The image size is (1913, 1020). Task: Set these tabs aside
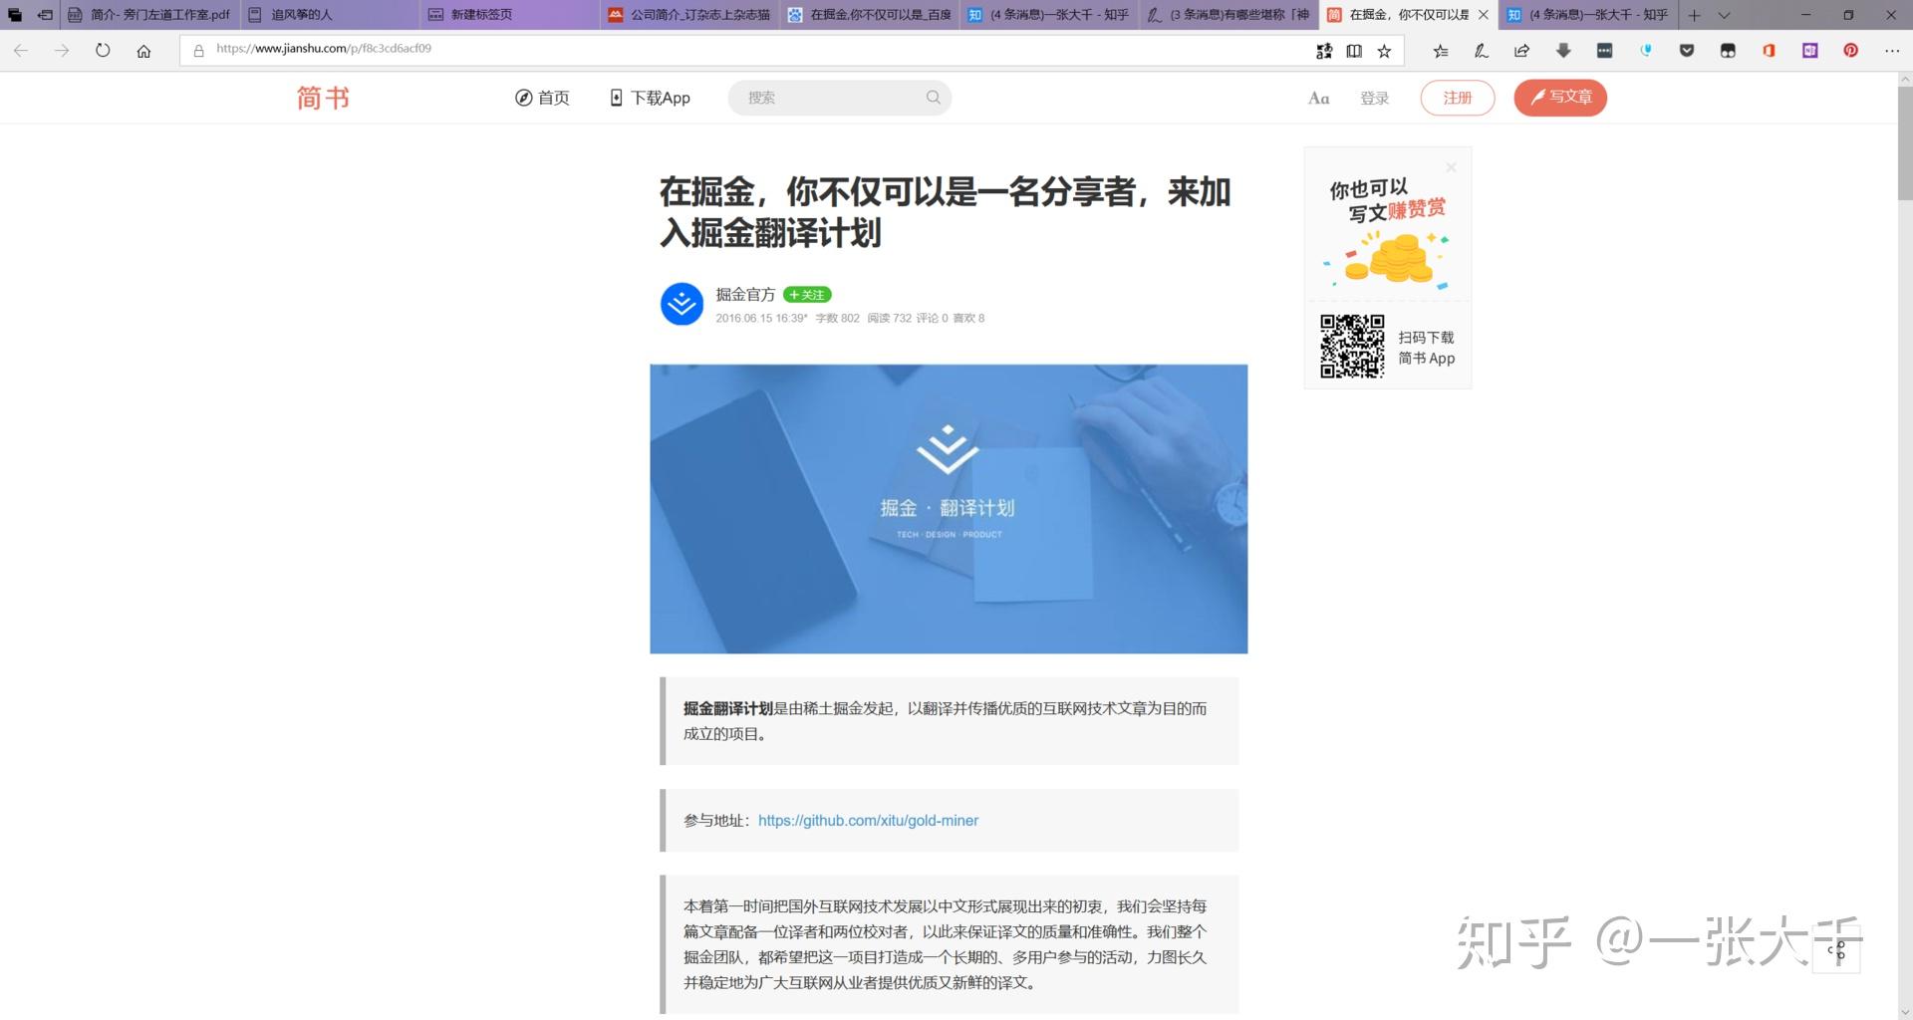coord(45,15)
